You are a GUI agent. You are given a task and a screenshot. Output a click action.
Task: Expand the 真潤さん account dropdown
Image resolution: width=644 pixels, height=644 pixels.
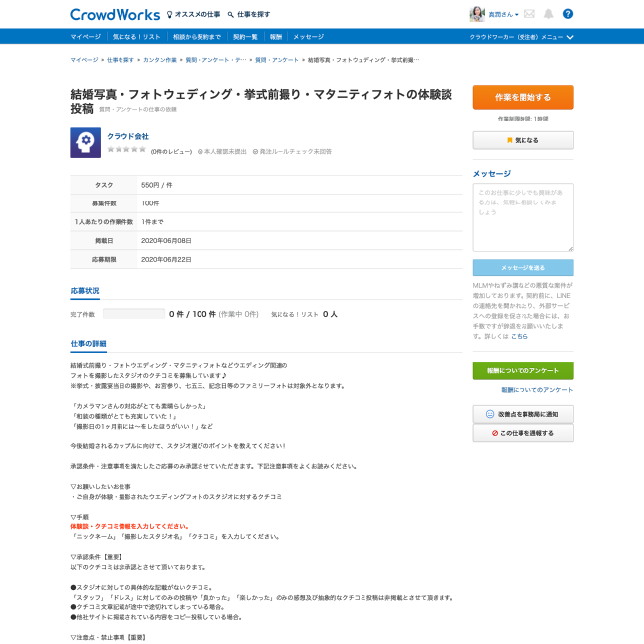(502, 15)
